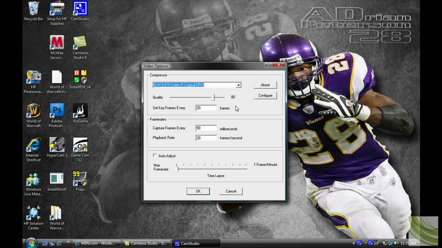
Task: Close the Video Options dialog
Action: 279,65
